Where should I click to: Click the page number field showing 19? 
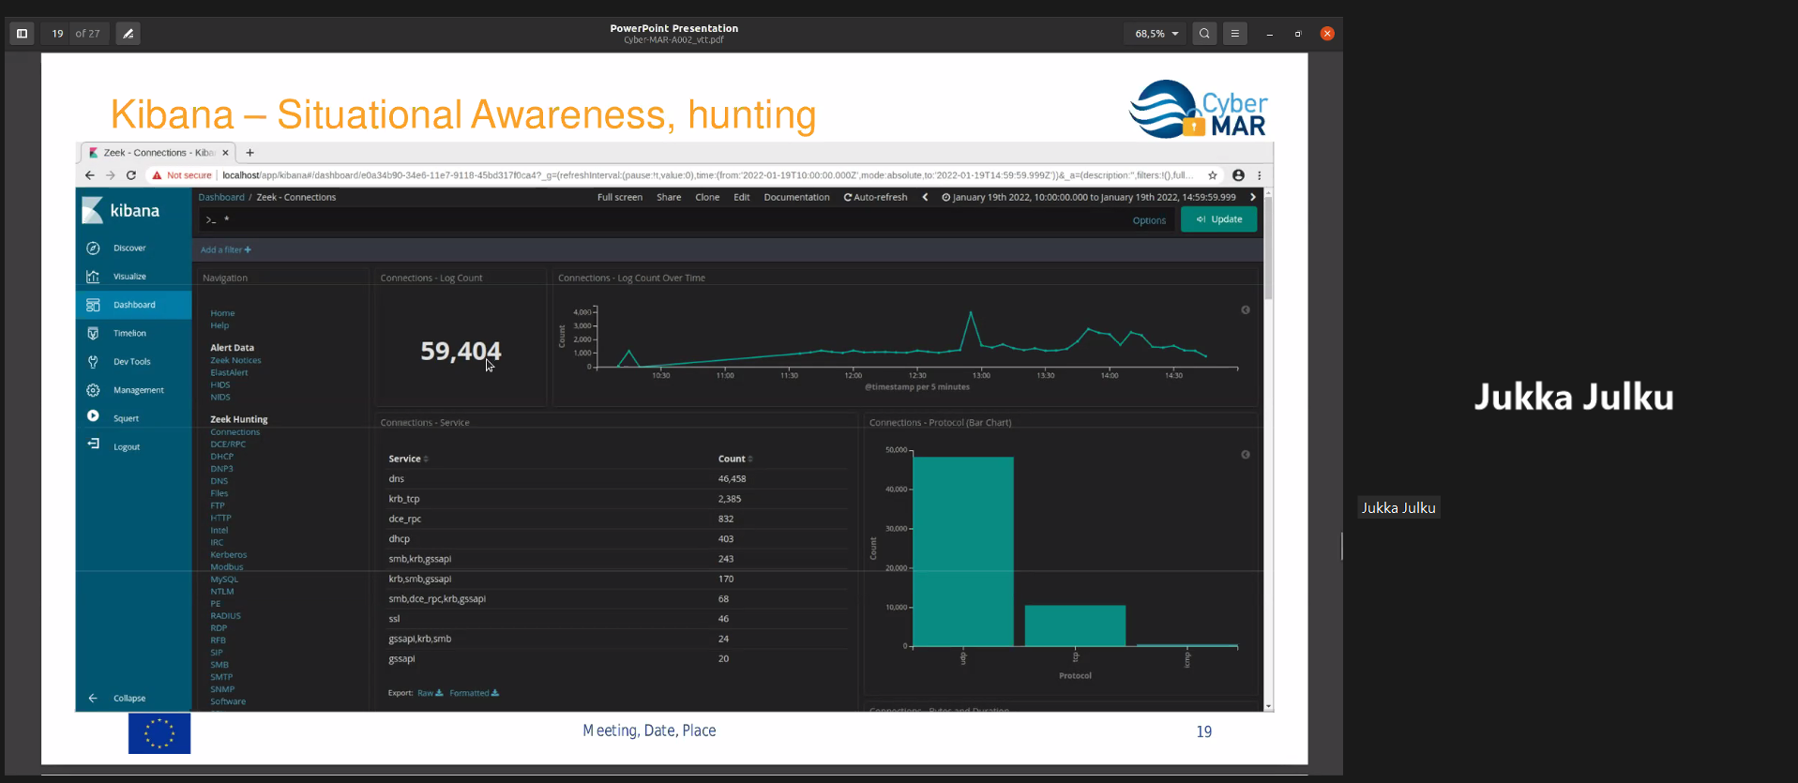coord(57,34)
